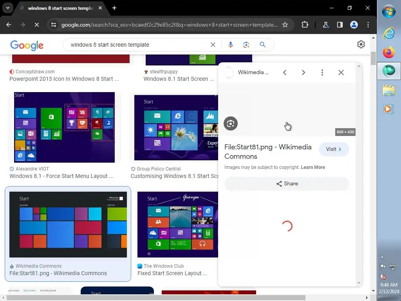Screen dimensions: 401x301
Task: Open Chrome three-dot menu
Action: (x=368, y=25)
